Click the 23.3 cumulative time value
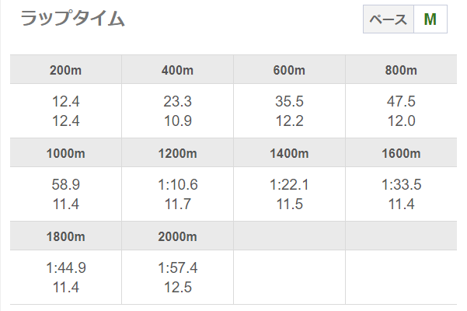This screenshot has height=311, width=467. pyautogui.click(x=177, y=102)
